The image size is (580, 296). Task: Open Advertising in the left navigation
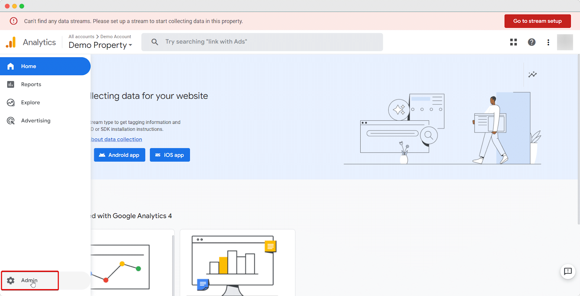click(45, 121)
